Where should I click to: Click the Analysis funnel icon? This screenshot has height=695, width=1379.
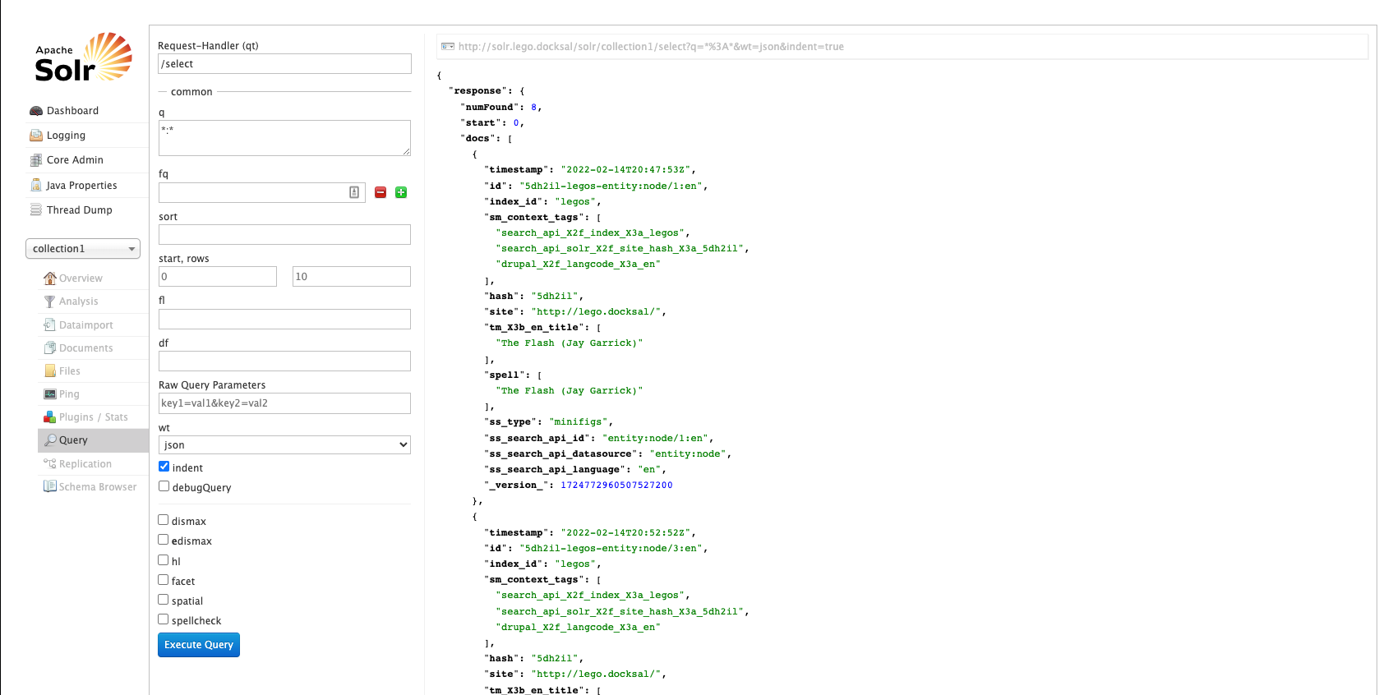50,301
